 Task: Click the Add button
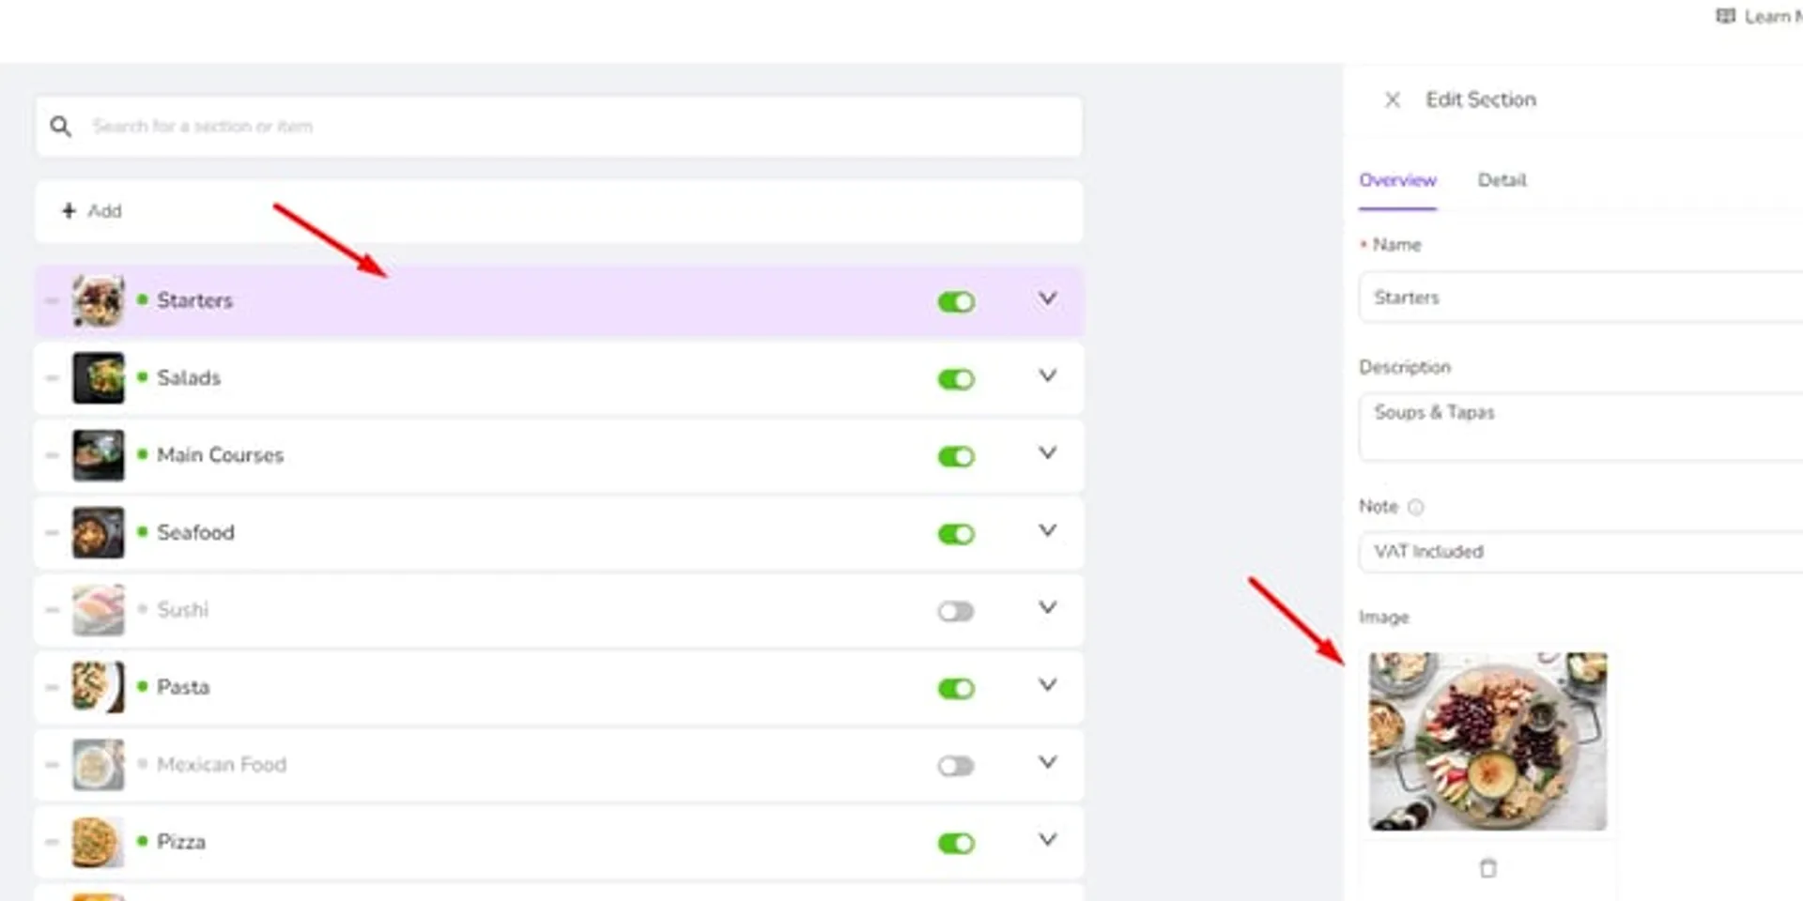[92, 211]
